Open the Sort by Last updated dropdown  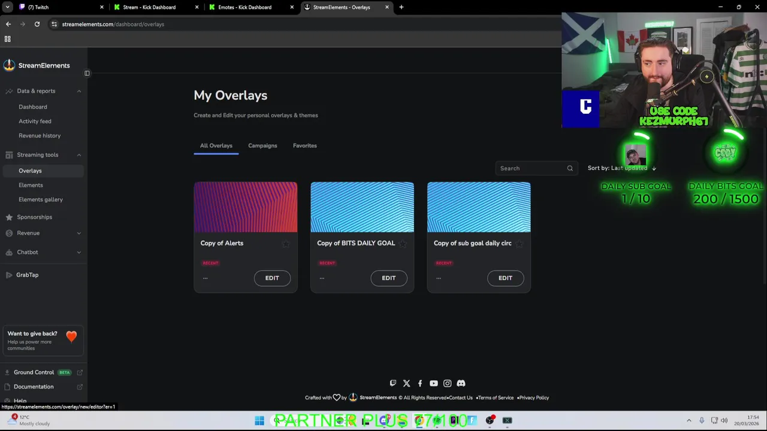click(622, 168)
